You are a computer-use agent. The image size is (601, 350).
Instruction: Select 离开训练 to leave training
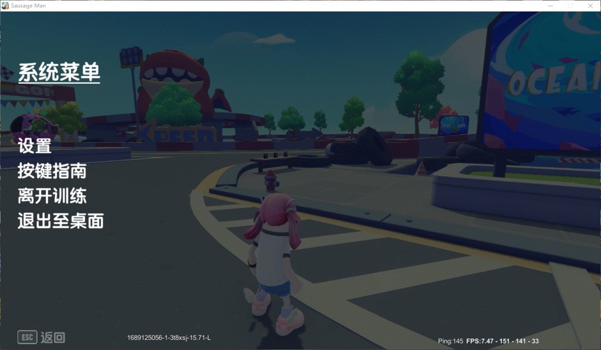tap(52, 196)
